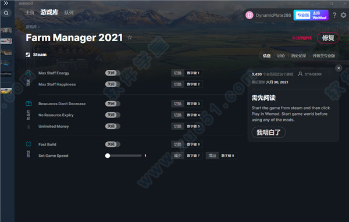
Task: Favorite Farm Manager 2021 with the star icon
Action: point(130,37)
